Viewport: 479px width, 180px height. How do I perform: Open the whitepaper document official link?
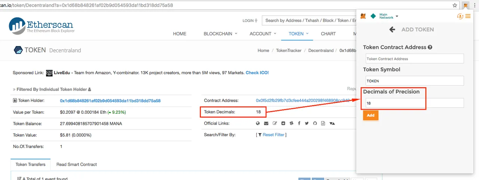pyautogui.click(x=323, y=123)
